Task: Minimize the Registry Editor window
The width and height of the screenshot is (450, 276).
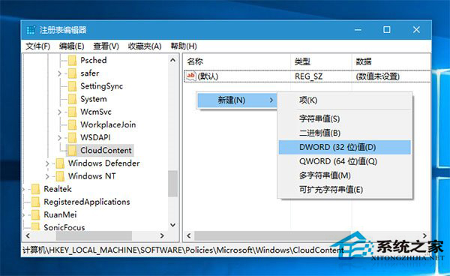Action: pyautogui.click(x=358, y=30)
